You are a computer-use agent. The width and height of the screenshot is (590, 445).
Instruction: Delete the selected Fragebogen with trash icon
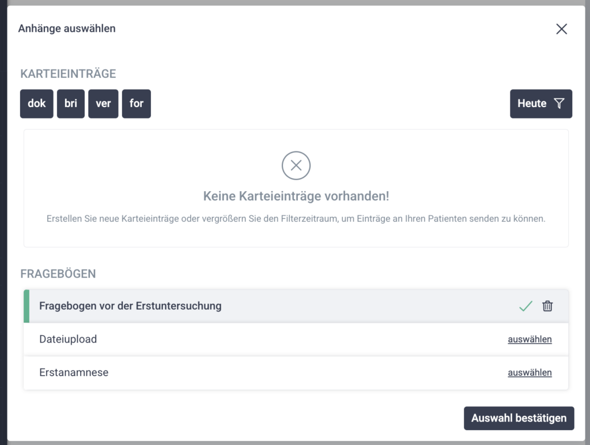[547, 306]
